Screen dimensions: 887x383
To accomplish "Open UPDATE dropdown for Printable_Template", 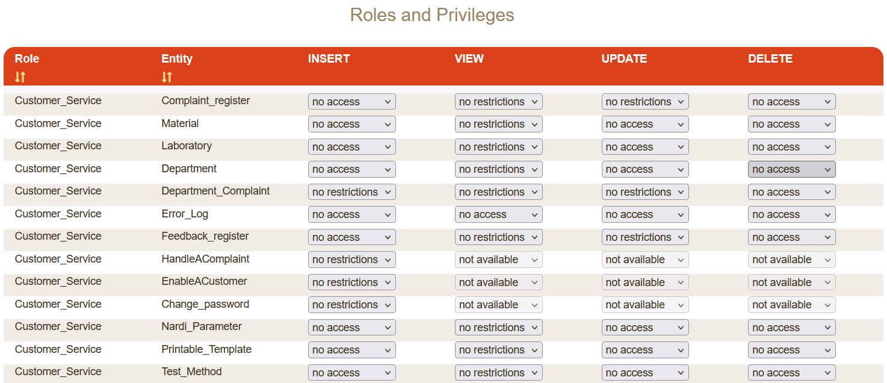I will (645, 350).
